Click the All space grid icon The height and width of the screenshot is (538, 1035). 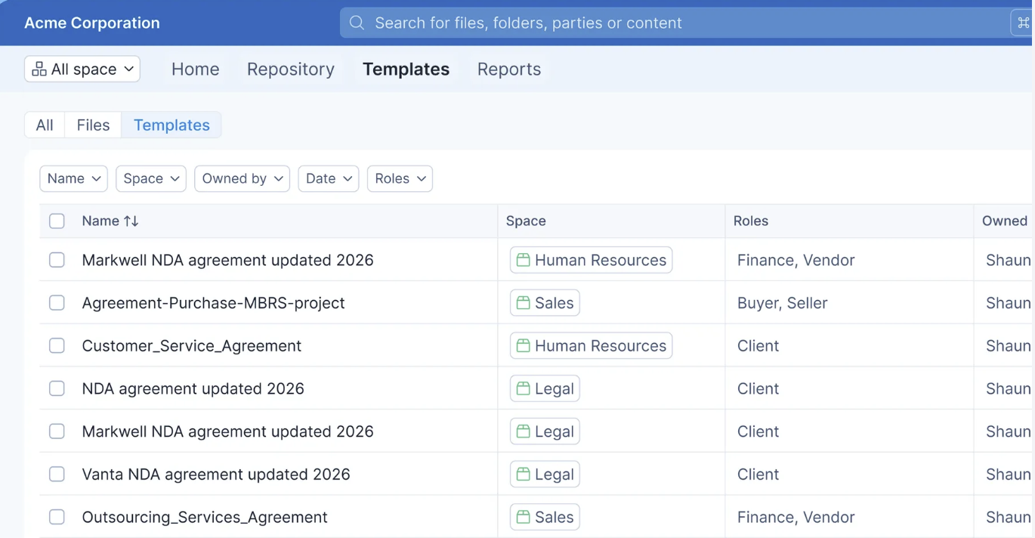pyautogui.click(x=39, y=69)
